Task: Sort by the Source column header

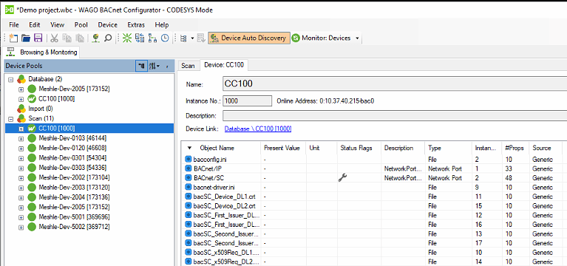Action: pos(545,148)
